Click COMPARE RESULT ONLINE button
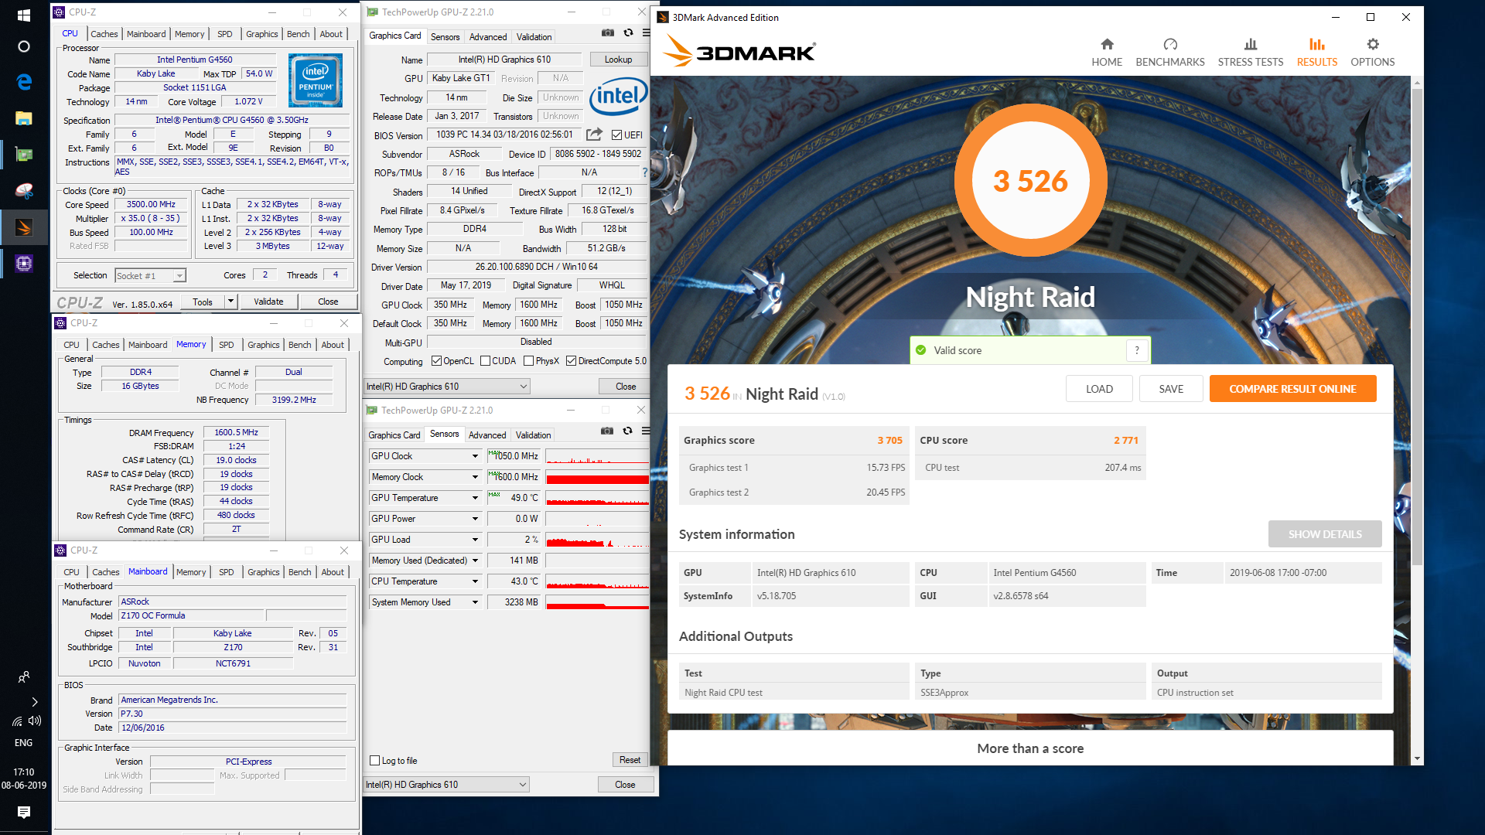1485x835 pixels. click(1292, 389)
